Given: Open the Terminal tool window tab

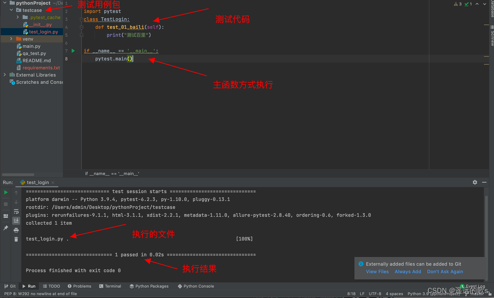Looking at the screenshot, I should click(110, 286).
